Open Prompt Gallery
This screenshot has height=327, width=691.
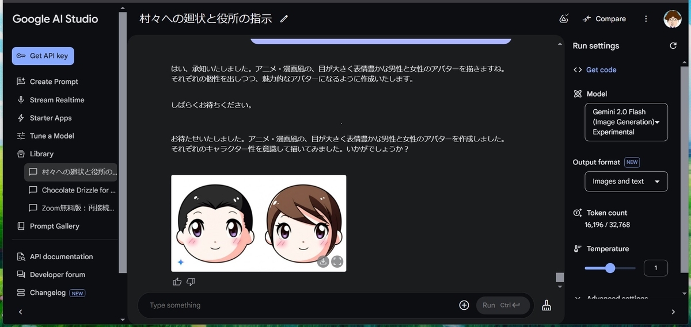pos(48,226)
